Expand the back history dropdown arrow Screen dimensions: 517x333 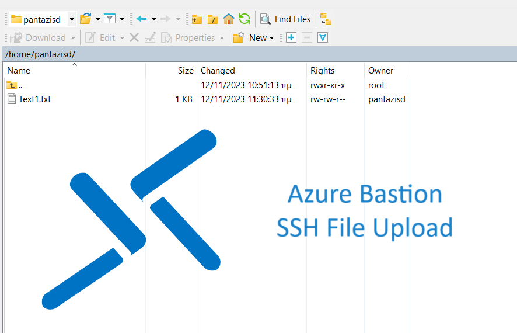click(x=153, y=19)
